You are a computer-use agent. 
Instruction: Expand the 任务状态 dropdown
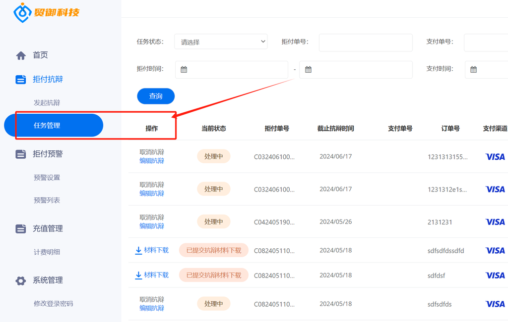[221, 42]
